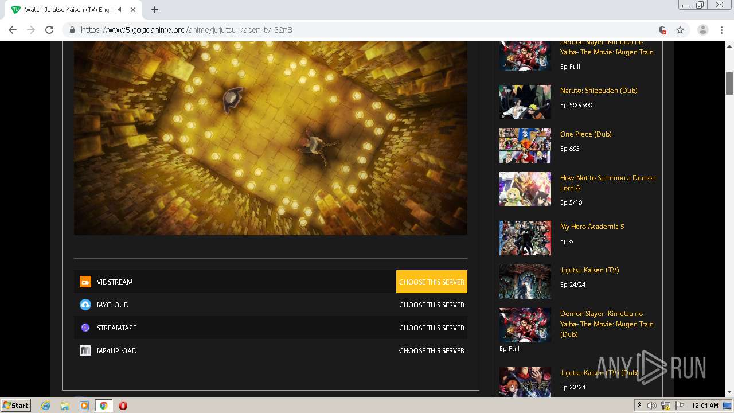Click the My Hero Academia 5 thumbnail

[x=525, y=238]
